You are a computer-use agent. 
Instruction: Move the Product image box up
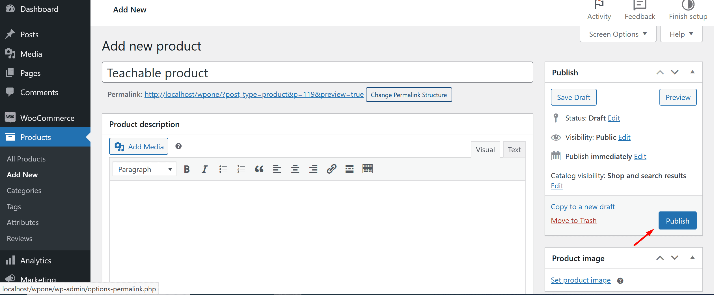660,258
